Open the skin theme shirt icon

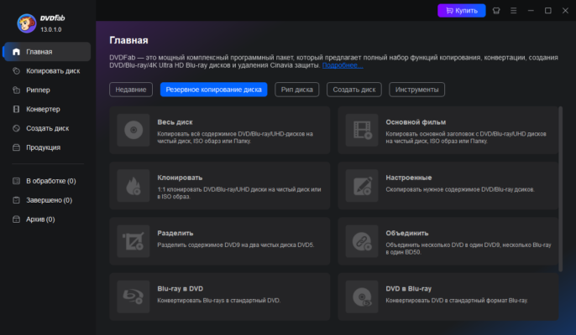point(496,11)
